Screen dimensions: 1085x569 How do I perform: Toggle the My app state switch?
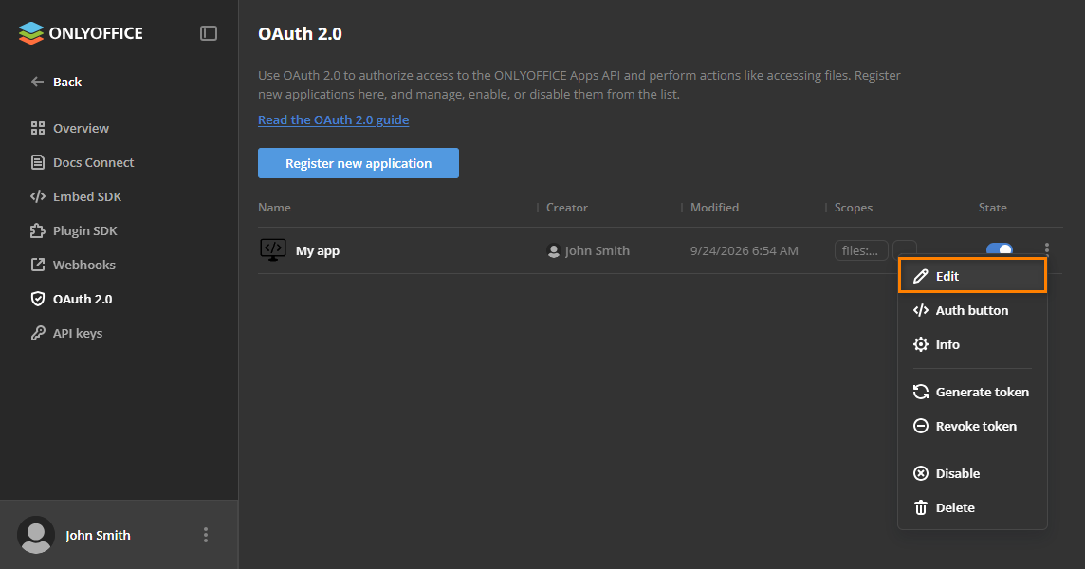click(1000, 248)
